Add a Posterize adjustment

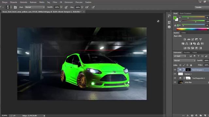[189, 48]
